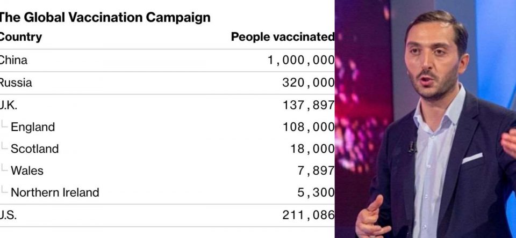Select the People vaccinated column header
The height and width of the screenshot is (238, 516).
283,37
